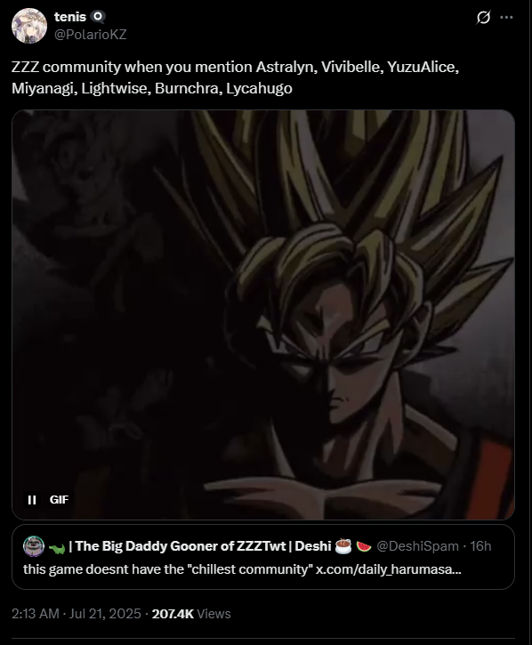Image resolution: width=532 pixels, height=645 pixels.
Task: Click the watermelon emoji in Deshi's name
Action: click(364, 546)
